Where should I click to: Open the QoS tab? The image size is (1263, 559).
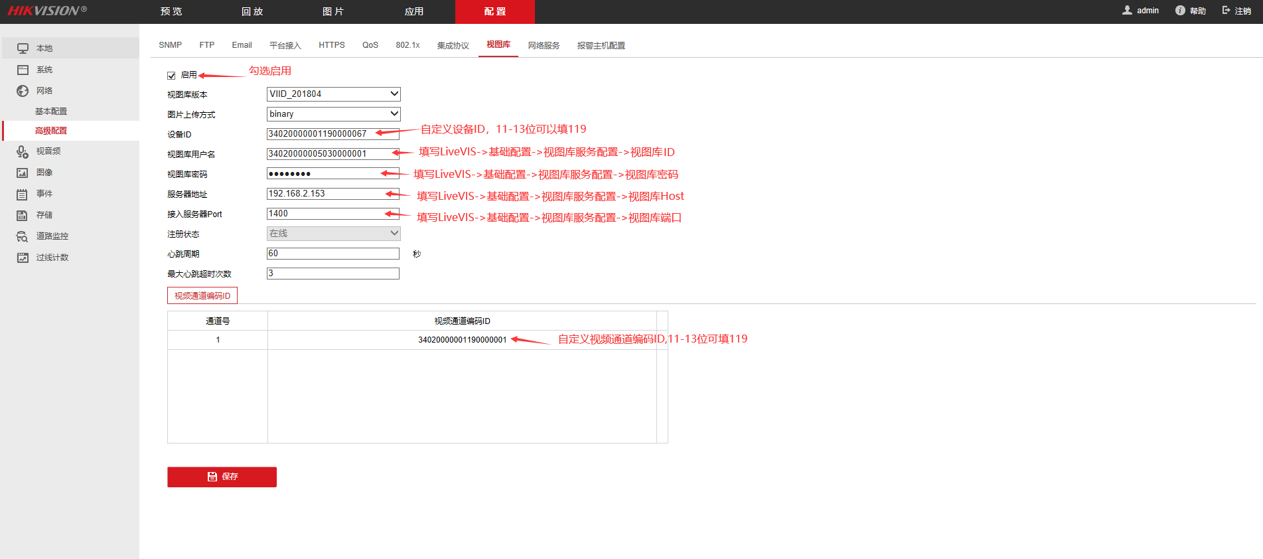tap(370, 45)
